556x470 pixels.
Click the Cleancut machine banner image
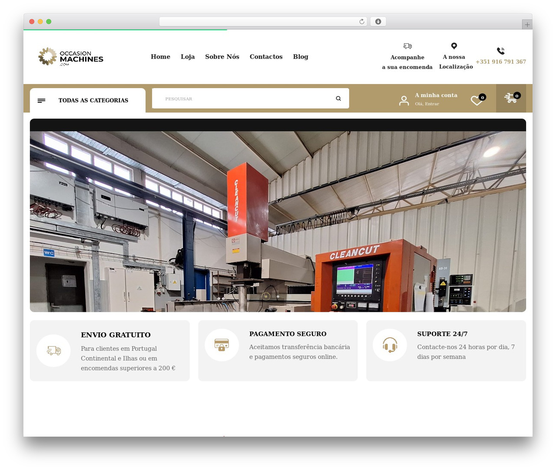[x=278, y=215]
